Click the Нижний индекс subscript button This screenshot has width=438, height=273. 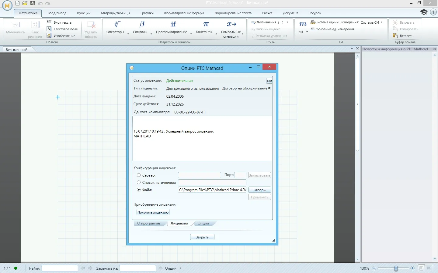(x=266, y=29)
